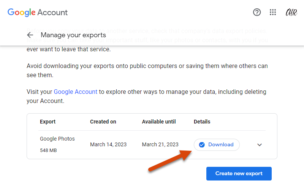Click the 548 MB file size text
The height and width of the screenshot is (190, 304).
pos(48,150)
